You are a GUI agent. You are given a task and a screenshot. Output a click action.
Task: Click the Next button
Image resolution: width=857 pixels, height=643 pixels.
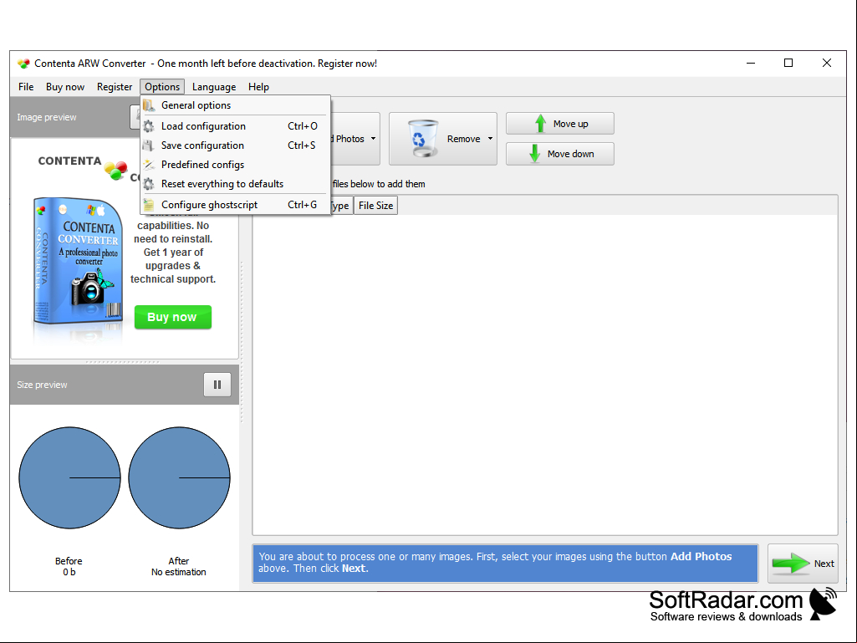click(x=803, y=564)
